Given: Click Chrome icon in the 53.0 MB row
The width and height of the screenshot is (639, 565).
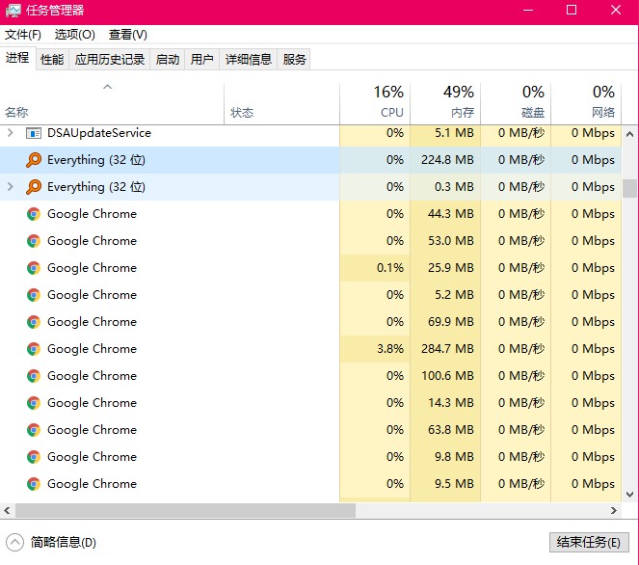Looking at the screenshot, I should coord(34,241).
